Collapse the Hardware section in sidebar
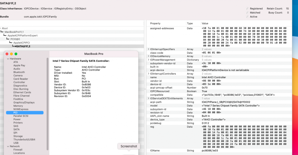This screenshot has width=298, height=155. click(x=8, y=59)
